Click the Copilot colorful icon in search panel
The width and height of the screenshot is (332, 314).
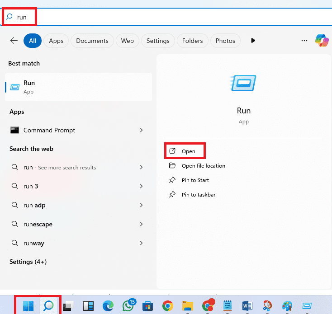[x=322, y=40]
